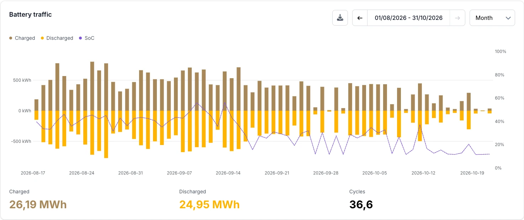Download the battery traffic data
This screenshot has width=524, height=220.
tap(340, 18)
